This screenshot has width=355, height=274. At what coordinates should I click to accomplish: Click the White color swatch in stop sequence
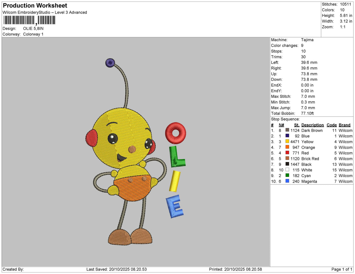point(287,170)
